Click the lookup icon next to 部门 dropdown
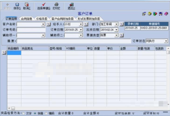 (122, 24)
